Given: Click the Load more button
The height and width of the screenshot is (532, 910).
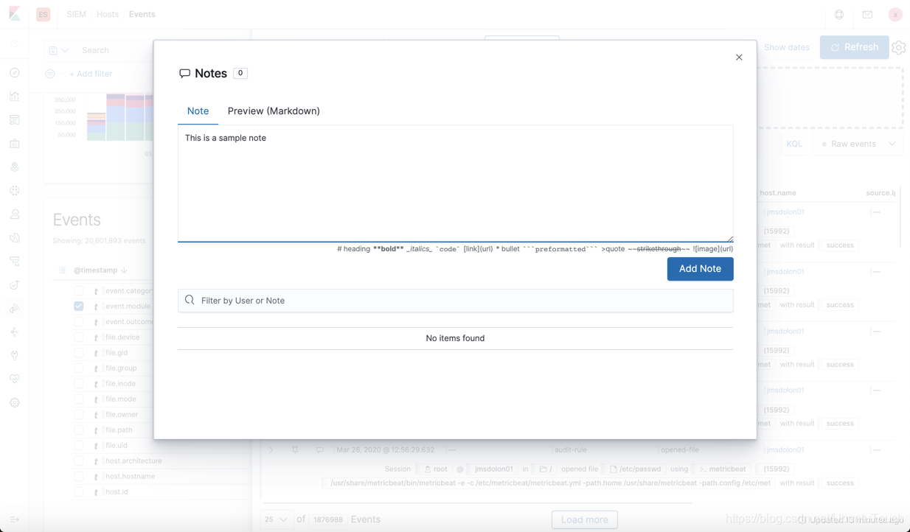Looking at the screenshot, I should point(585,519).
